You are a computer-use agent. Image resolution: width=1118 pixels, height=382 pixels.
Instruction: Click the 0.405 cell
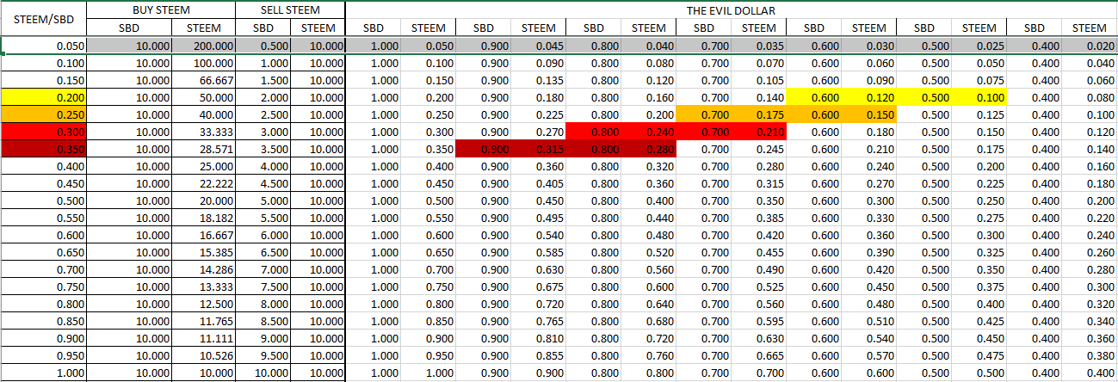(539, 183)
